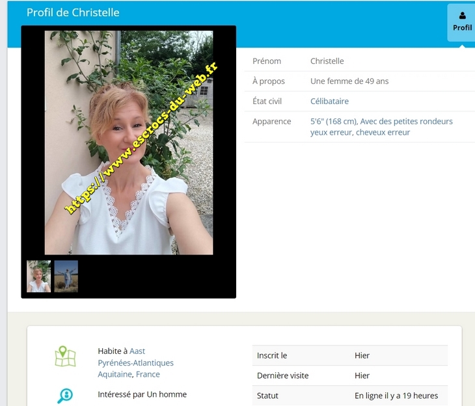The width and height of the screenshot is (475, 406).
Task: Click the 'Profil de Christelle' header title
Action: click(73, 13)
